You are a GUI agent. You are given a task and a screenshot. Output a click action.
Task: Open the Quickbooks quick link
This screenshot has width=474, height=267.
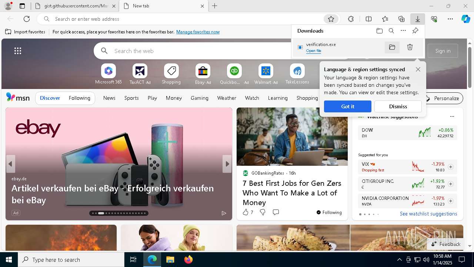point(234,74)
